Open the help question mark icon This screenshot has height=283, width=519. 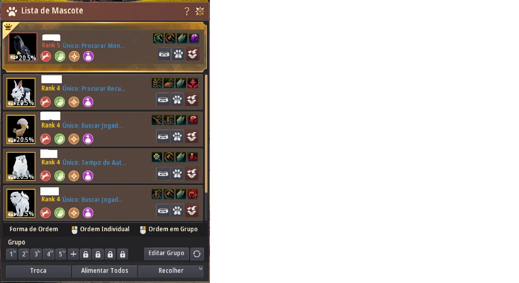coord(187,11)
